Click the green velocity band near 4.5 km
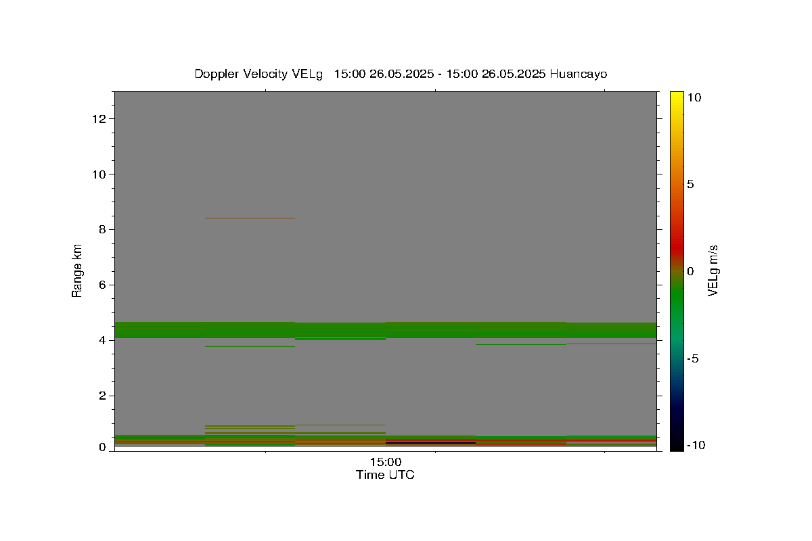The width and height of the screenshot is (812, 541). (385, 330)
